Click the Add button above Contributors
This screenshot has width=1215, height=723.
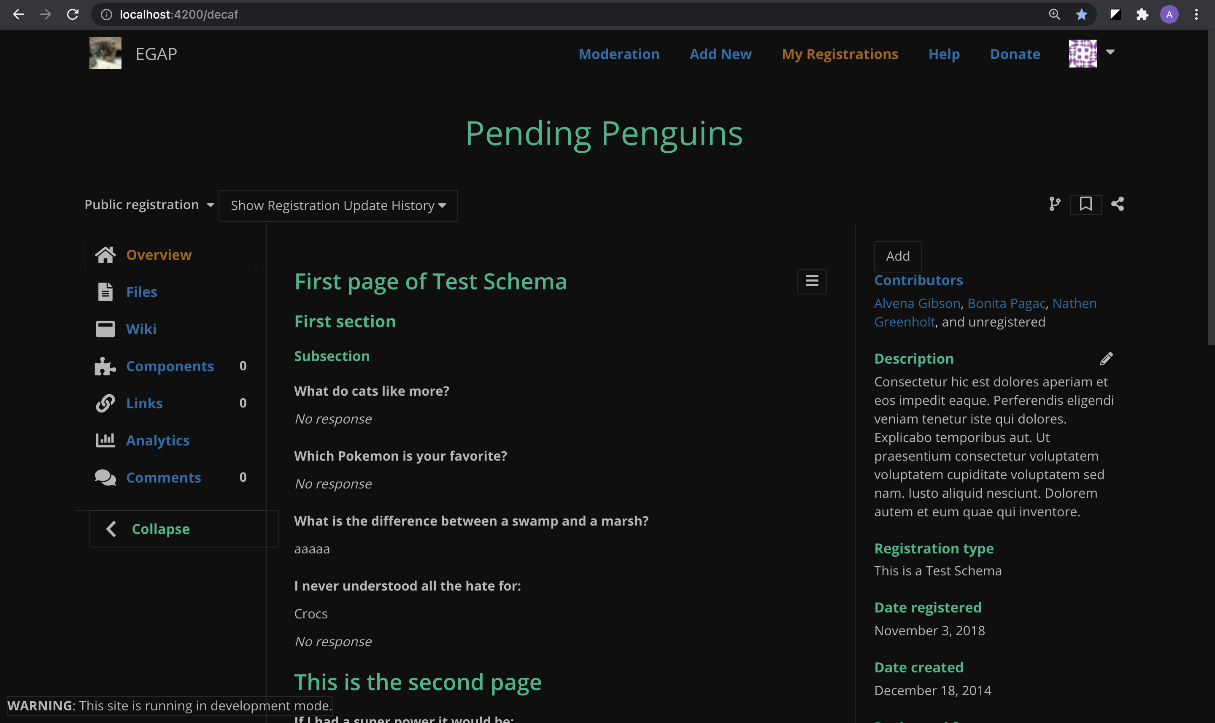tap(897, 256)
